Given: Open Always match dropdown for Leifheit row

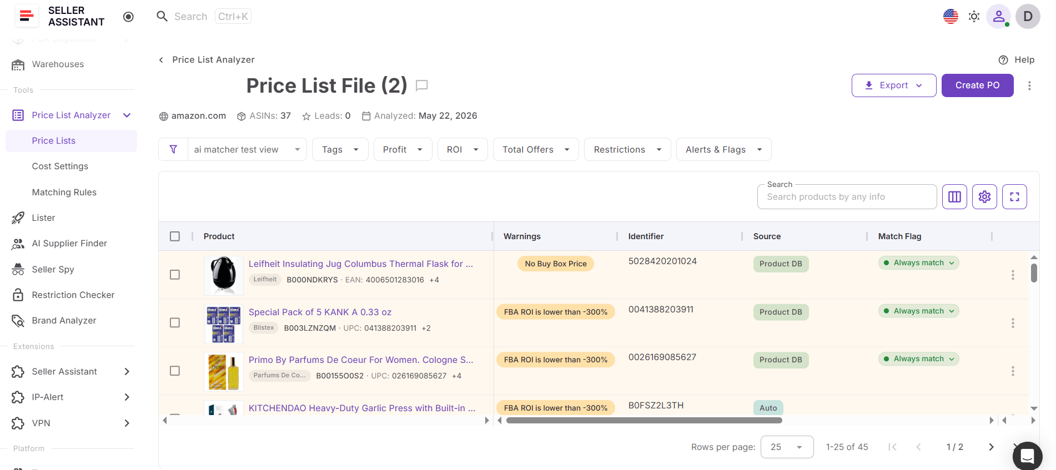Looking at the screenshot, I should coord(918,263).
